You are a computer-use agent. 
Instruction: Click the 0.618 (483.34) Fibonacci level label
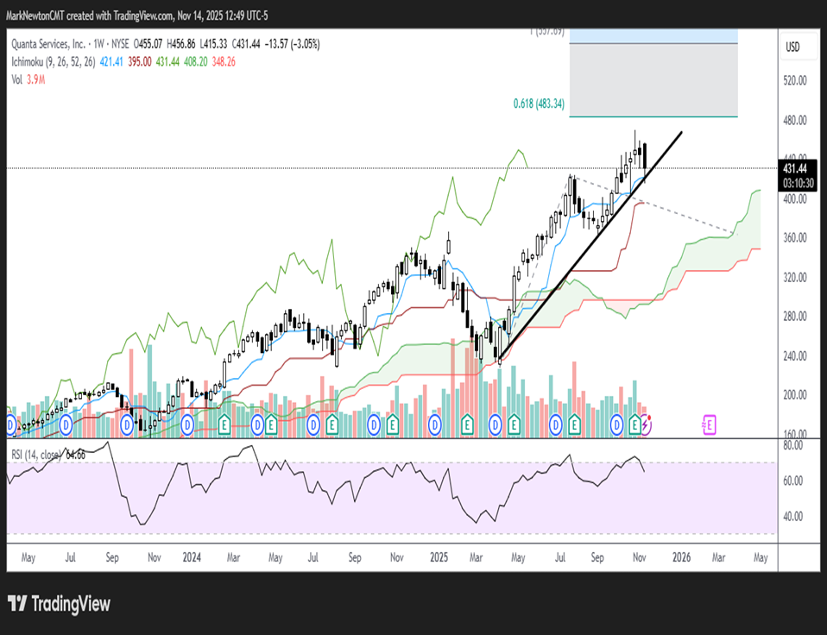[540, 104]
